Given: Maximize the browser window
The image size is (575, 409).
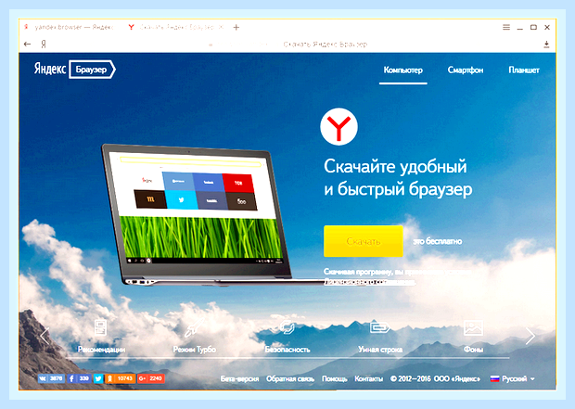Looking at the screenshot, I should point(533,27).
